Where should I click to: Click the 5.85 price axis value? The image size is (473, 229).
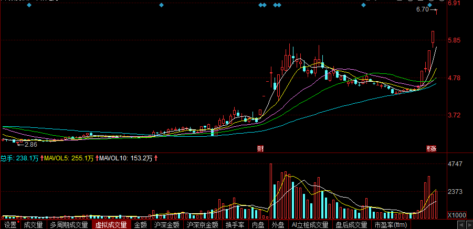(454, 40)
